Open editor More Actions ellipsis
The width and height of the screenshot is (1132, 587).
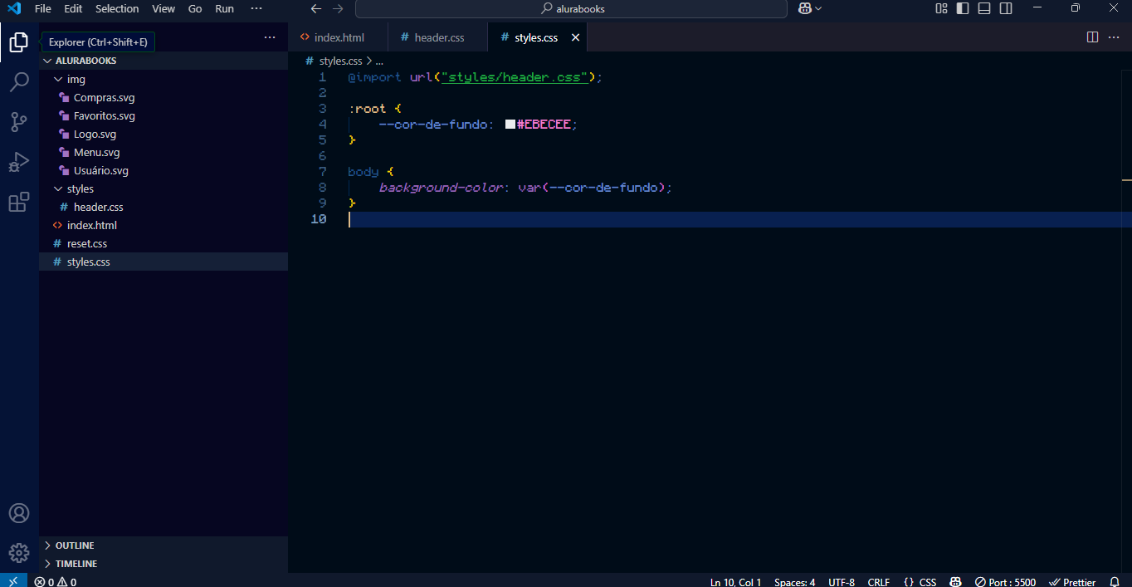1114,37
